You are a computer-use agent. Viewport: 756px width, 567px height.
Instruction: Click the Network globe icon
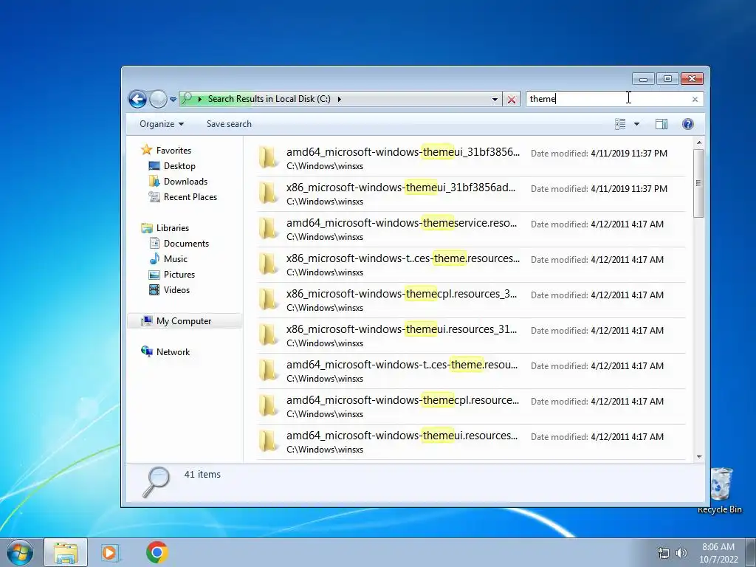[x=147, y=351]
